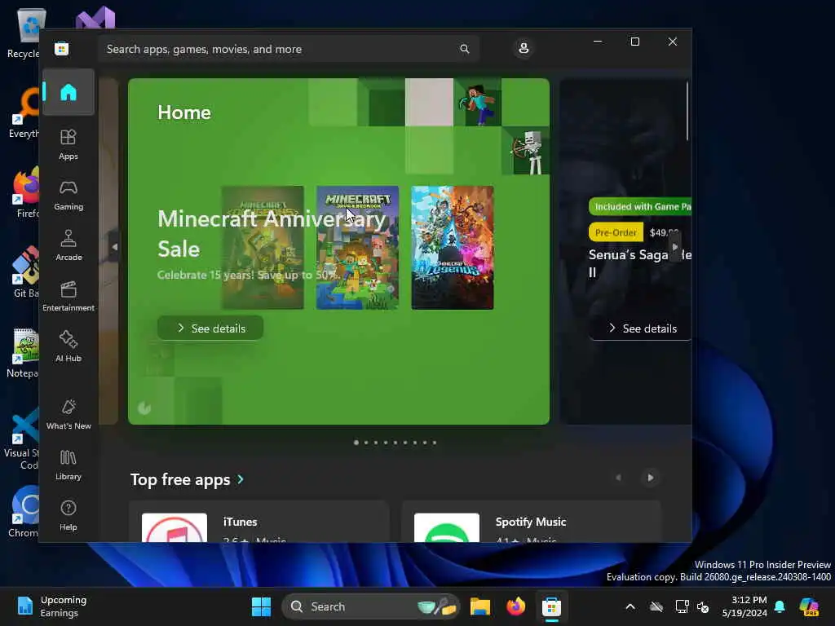Go to the Apps section
Image resolution: width=835 pixels, height=626 pixels.
68,144
